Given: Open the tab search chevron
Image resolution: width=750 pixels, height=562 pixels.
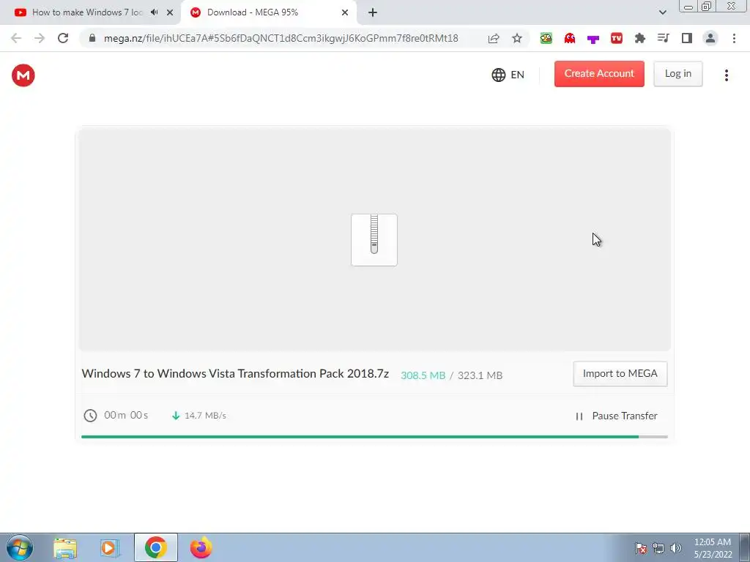Looking at the screenshot, I should 662,12.
